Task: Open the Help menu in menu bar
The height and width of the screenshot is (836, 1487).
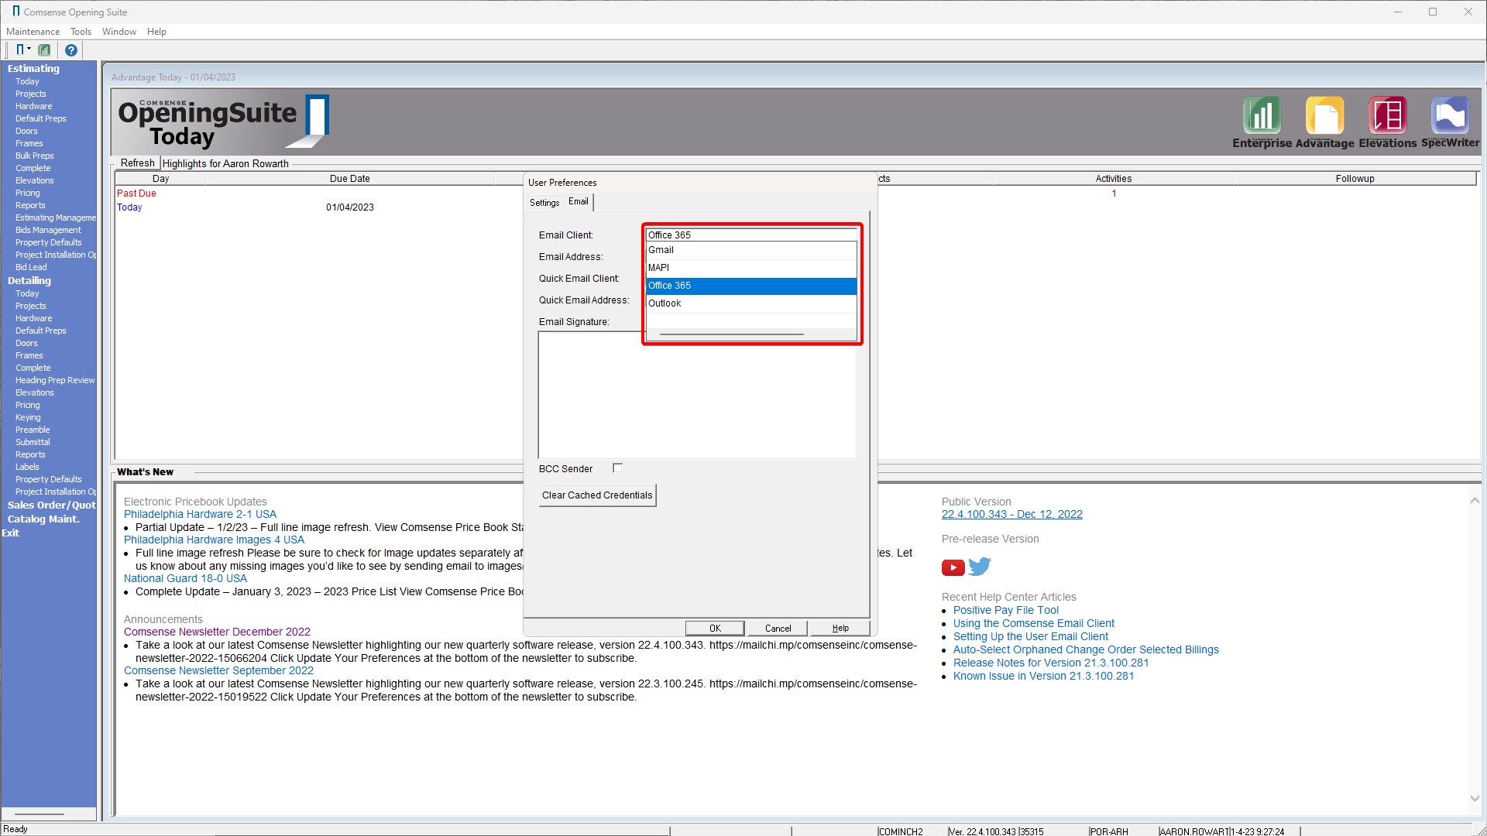Action: pyautogui.click(x=156, y=32)
